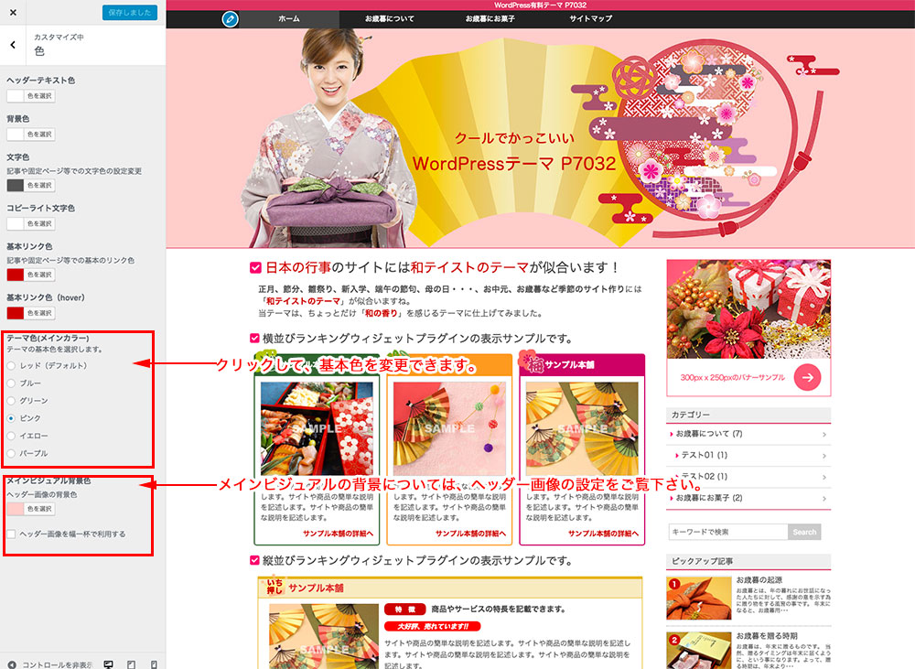The height and width of the screenshot is (669, 915).
Task: Switch to desktop preview icon
Action: coord(108,664)
